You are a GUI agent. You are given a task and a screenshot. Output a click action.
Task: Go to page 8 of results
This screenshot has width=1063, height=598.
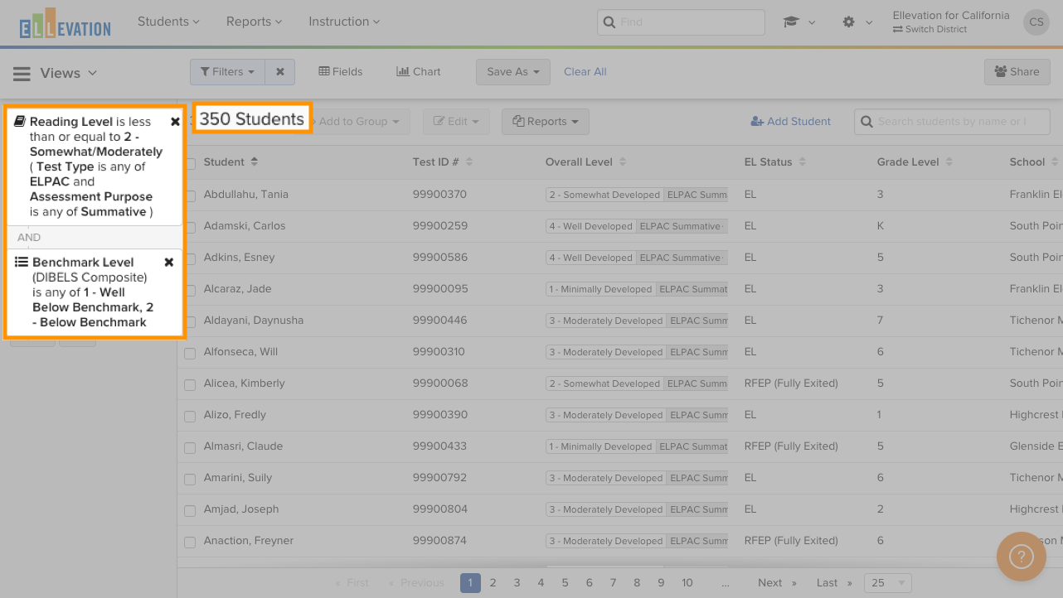tap(637, 583)
